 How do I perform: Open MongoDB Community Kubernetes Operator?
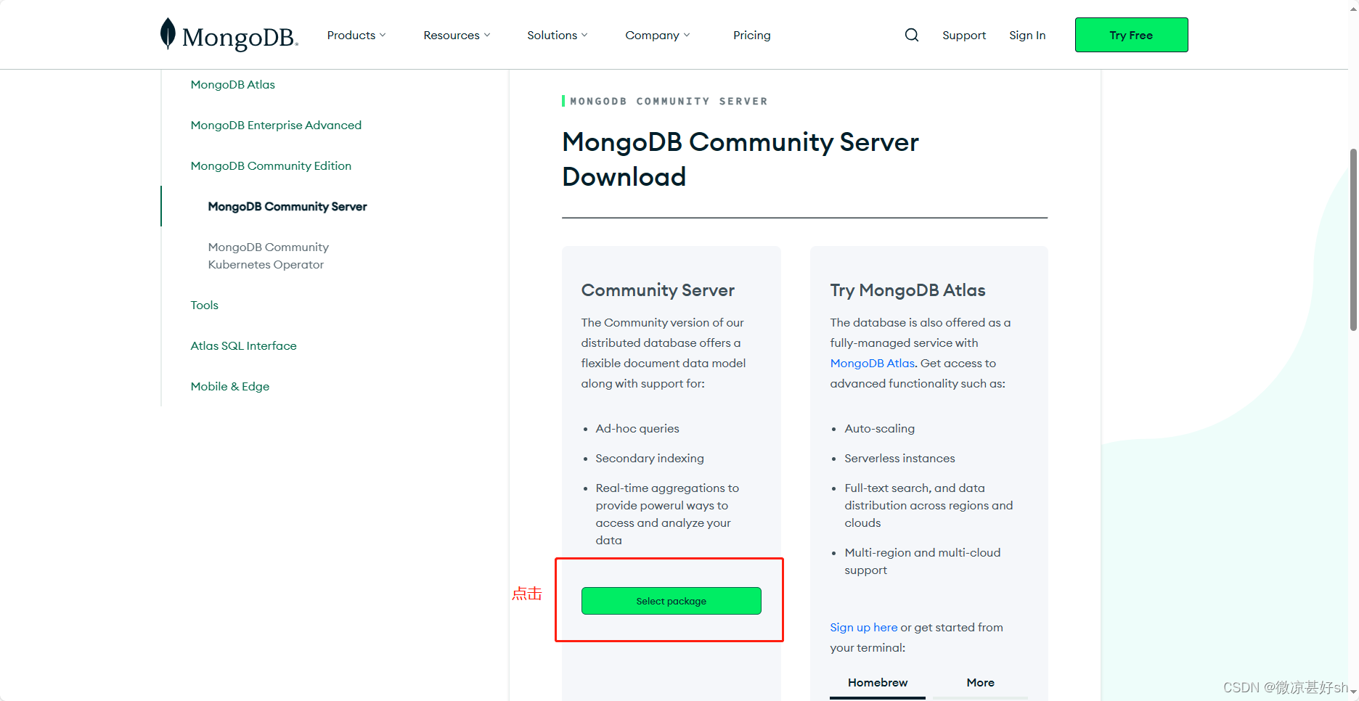[x=269, y=255]
